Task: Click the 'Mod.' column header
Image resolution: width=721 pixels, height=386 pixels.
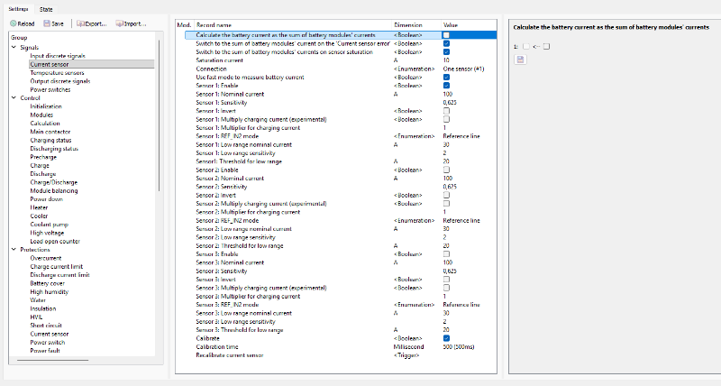Action: point(185,25)
